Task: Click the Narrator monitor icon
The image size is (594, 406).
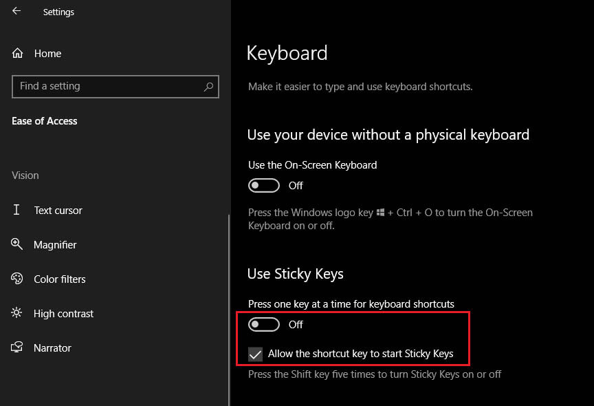Action: click(16, 348)
